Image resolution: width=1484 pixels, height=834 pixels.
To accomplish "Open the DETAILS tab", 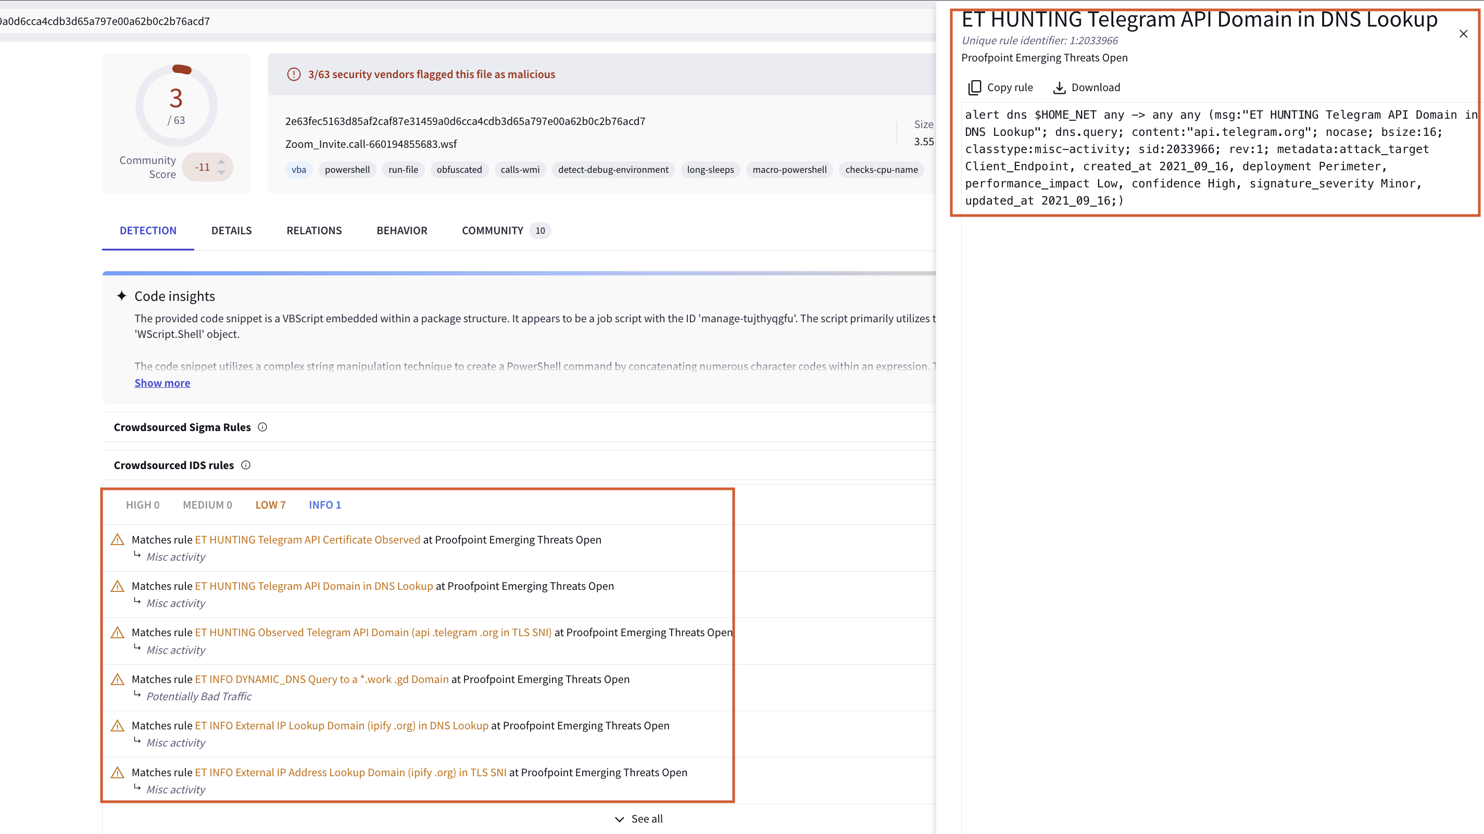I will click(232, 231).
